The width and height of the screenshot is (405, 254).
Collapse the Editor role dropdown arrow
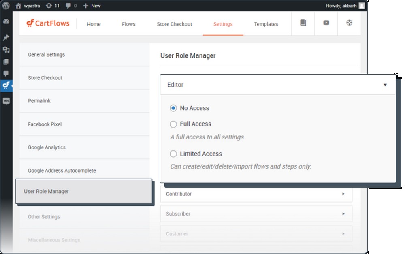pyautogui.click(x=385, y=85)
